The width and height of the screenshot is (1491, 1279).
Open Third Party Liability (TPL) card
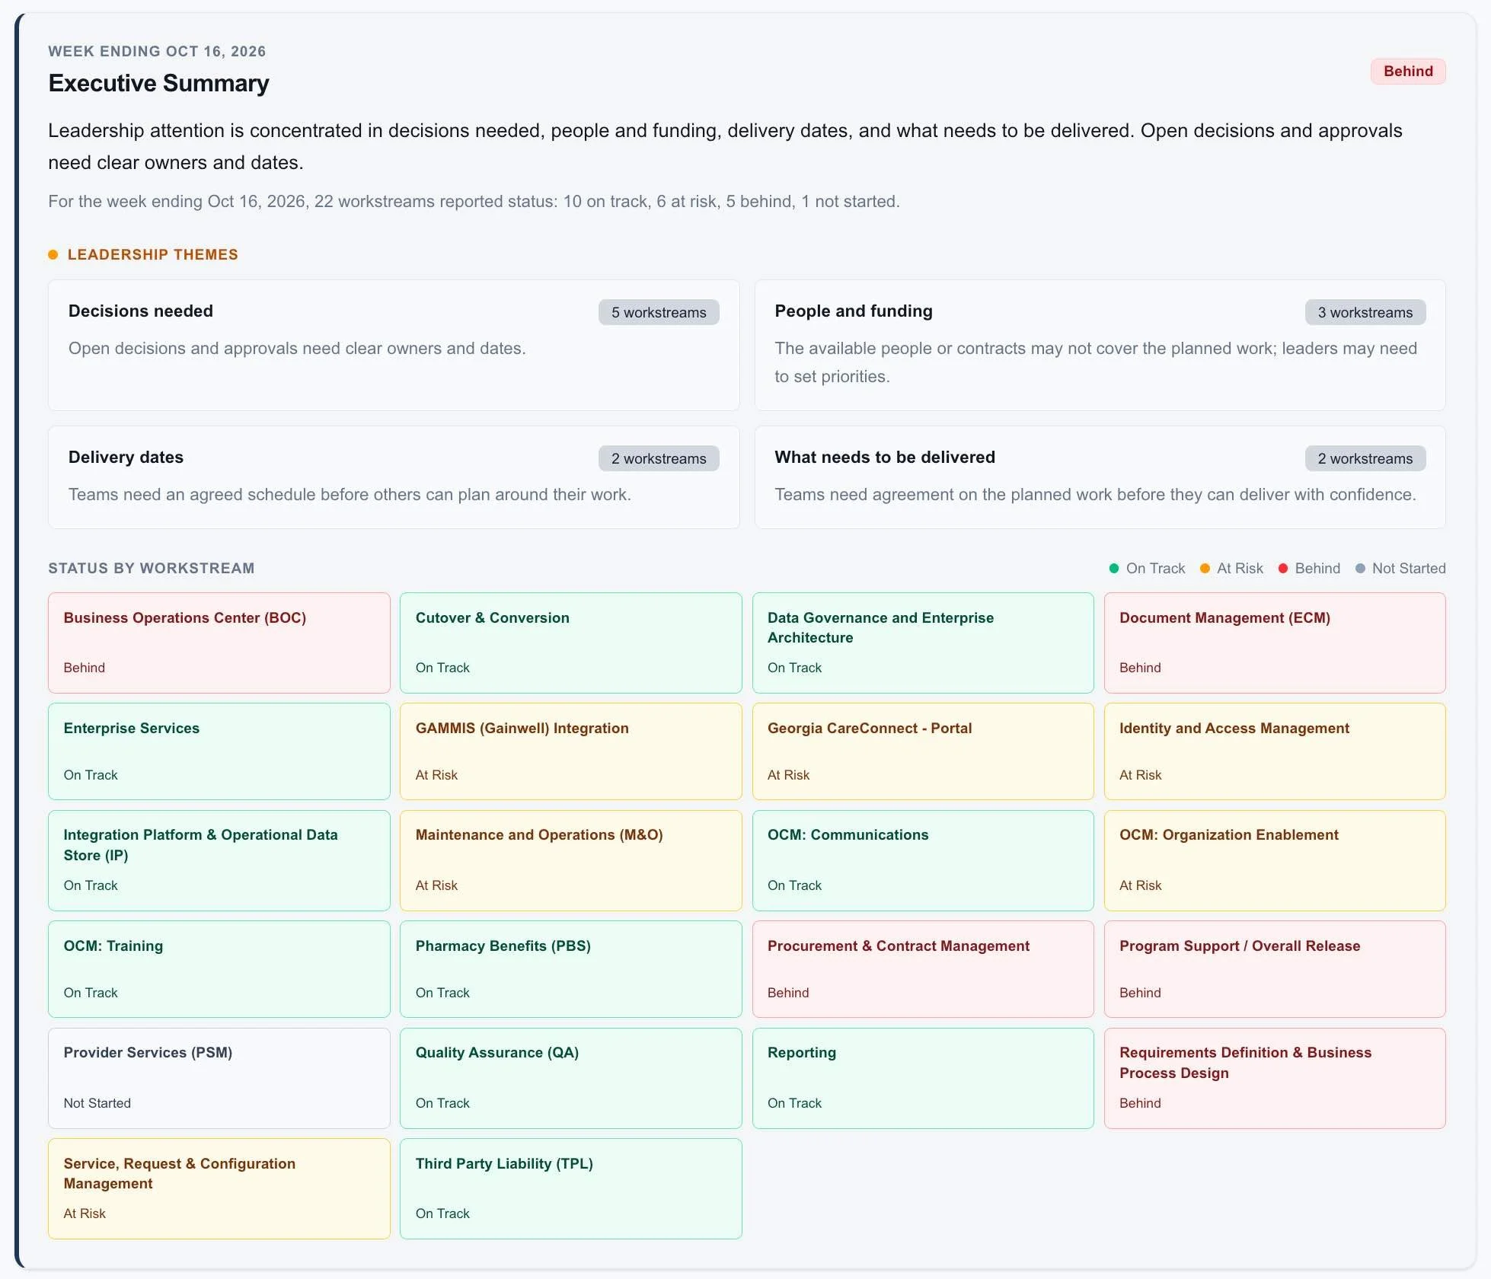tap(571, 1188)
